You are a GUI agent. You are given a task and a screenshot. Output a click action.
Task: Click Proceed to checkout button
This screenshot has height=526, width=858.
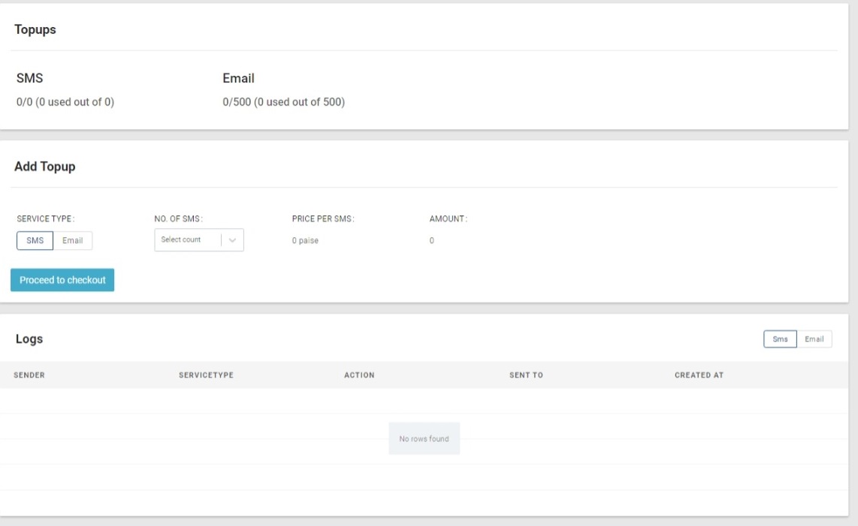[62, 280]
